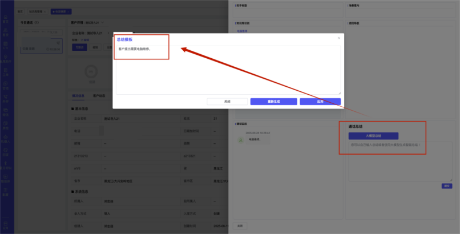Image resolution: width=460 pixels, height=234 pixels.
Task: Click the 大模型总结 button
Action: pos(373,136)
